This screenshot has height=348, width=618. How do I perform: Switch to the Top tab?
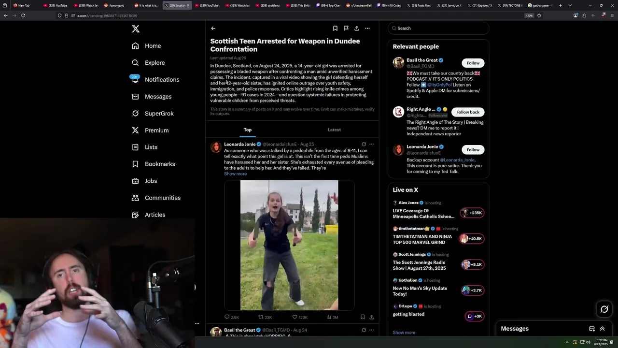[248, 130]
